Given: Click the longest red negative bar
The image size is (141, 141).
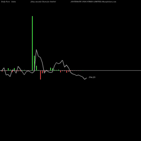Looking at the screenshot, I should (x=41, y=75).
